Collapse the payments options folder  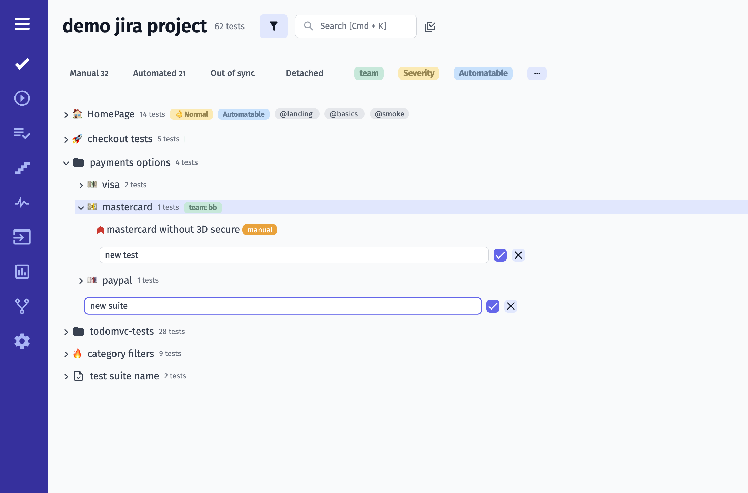coord(66,163)
